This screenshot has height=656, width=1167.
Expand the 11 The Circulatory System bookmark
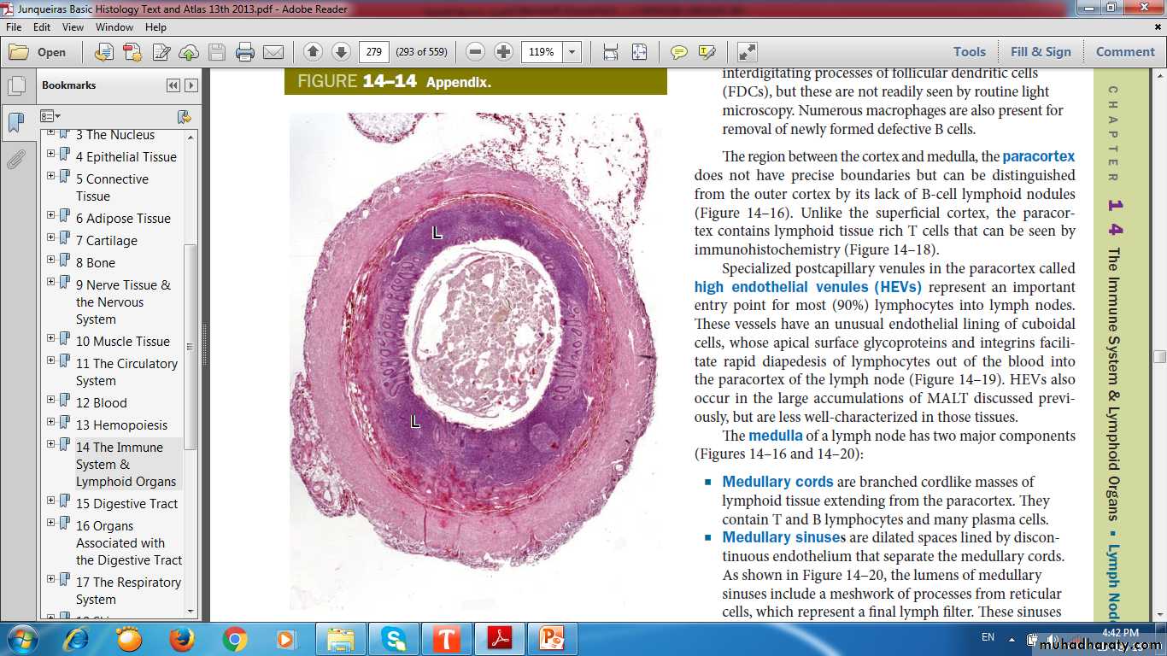pyautogui.click(x=51, y=362)
